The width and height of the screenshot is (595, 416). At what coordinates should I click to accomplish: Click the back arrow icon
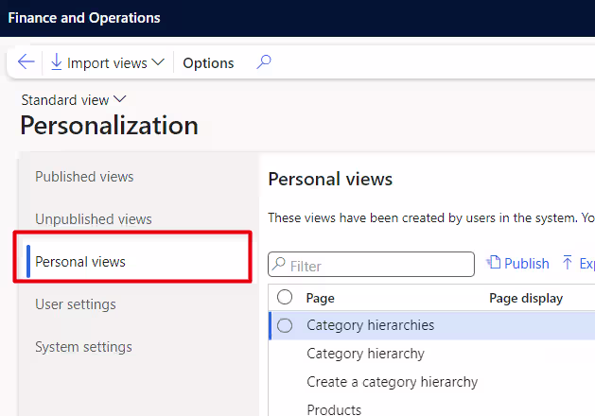pyautogui.click(x=26, y=62)
